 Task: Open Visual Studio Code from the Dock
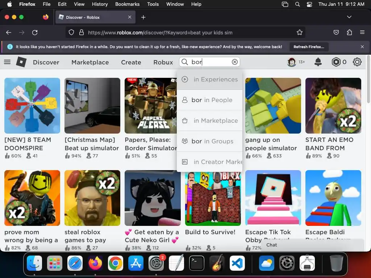(x=237, y=263)
